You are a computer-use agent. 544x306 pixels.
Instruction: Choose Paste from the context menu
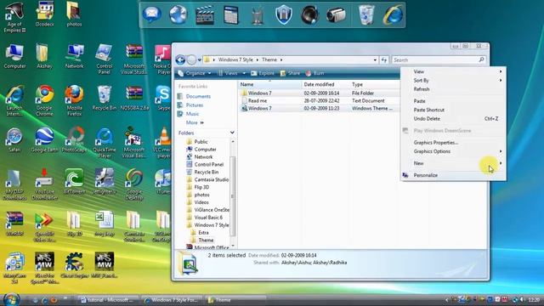453,101
